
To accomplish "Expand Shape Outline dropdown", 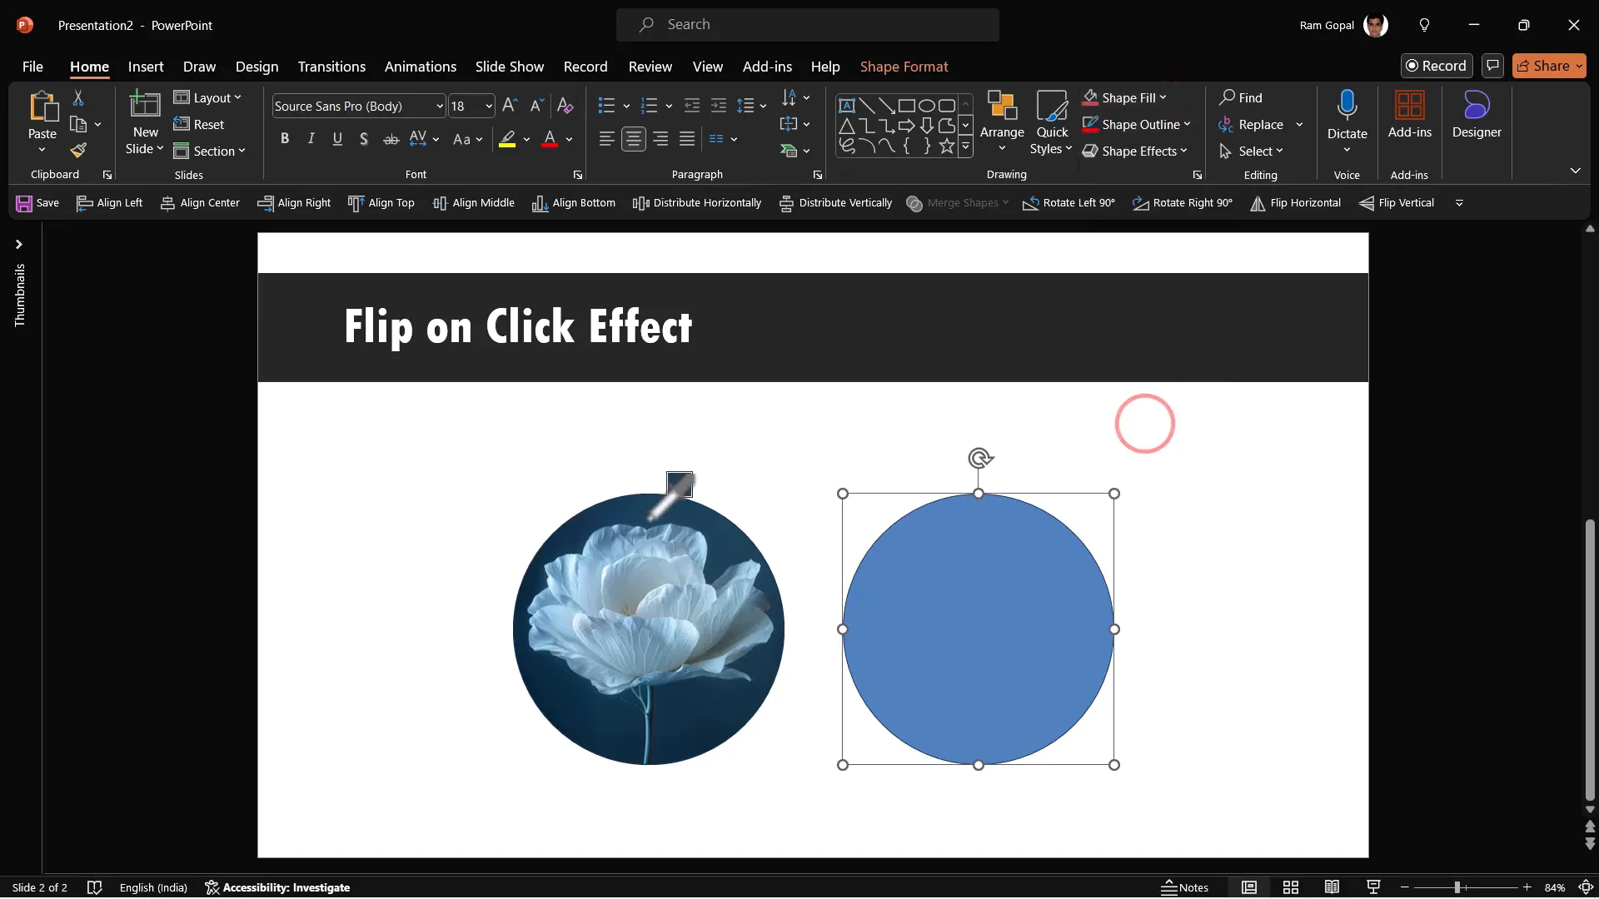I will coord(1187,124).
